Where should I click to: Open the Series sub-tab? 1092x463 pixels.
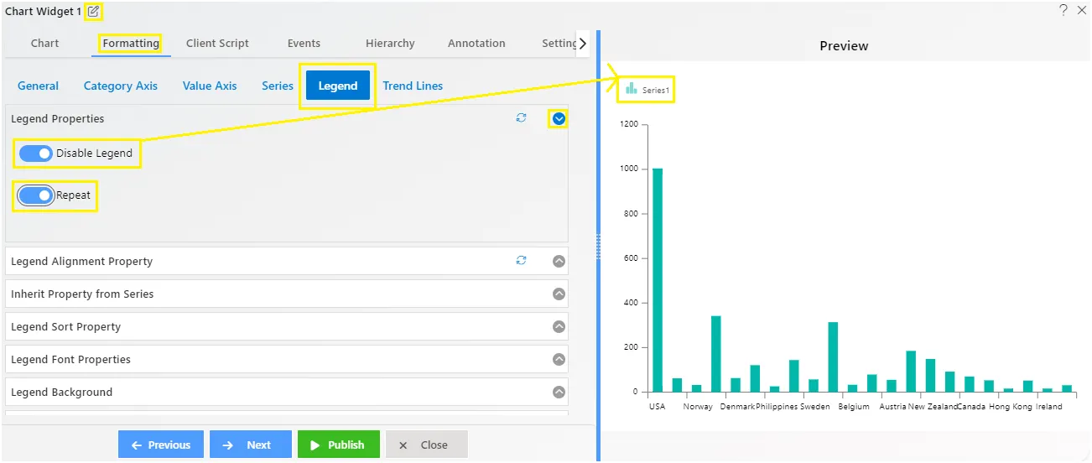tap(278, 86)
